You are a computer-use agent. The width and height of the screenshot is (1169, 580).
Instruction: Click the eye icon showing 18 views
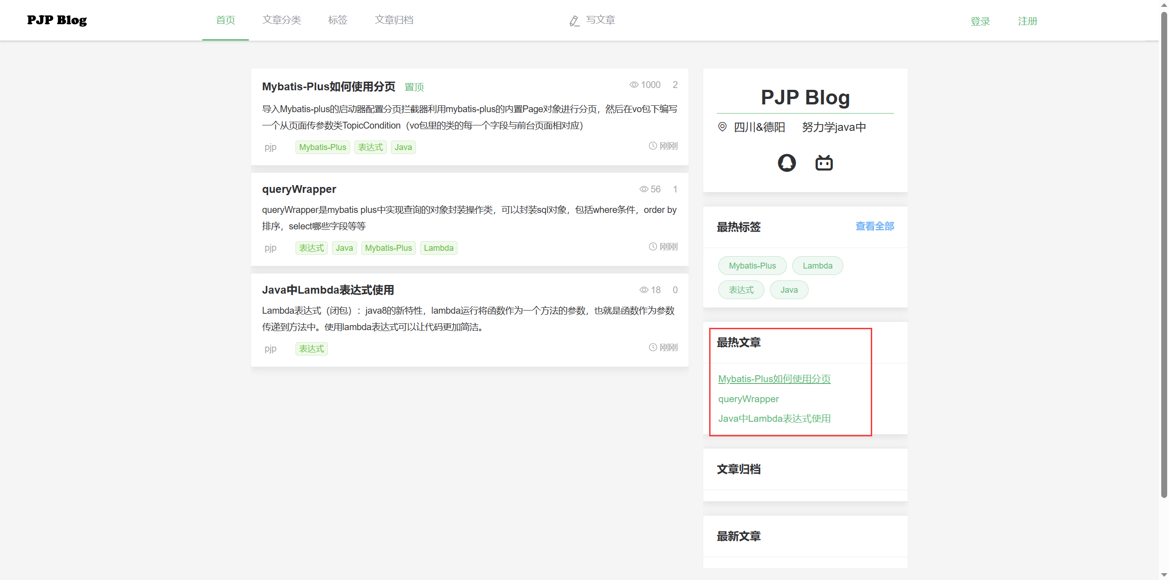coord(644,290)
